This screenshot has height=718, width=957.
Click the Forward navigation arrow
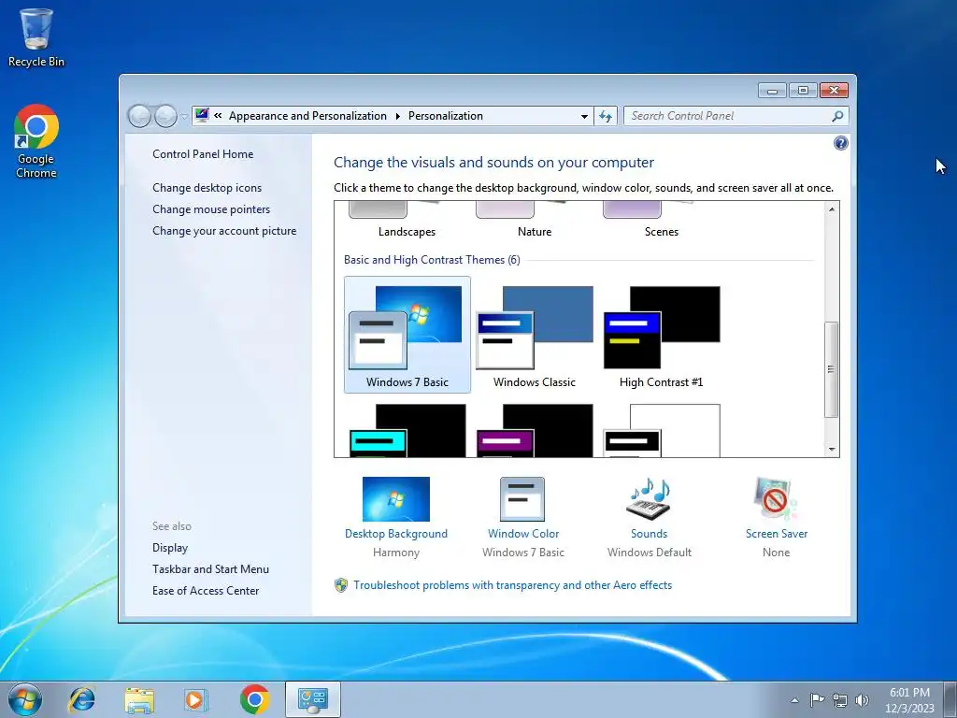(x=165, y=116)
